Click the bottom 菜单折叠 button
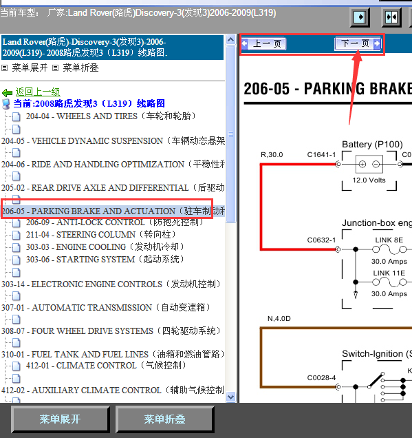 click(164, 419)
